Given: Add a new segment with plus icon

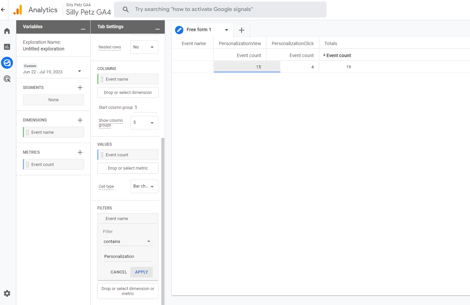Looking at the screenshot, I should coord(80,88).
